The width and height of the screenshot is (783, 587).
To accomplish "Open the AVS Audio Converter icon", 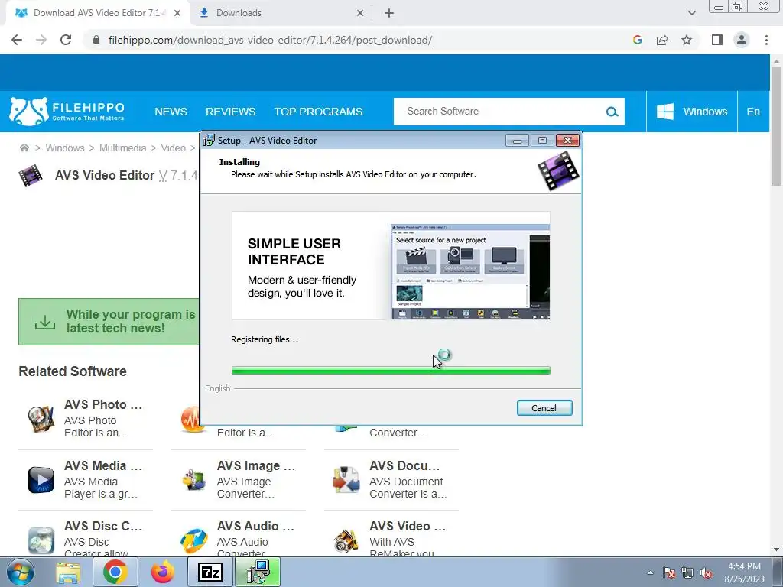I will tap(193, 540).
